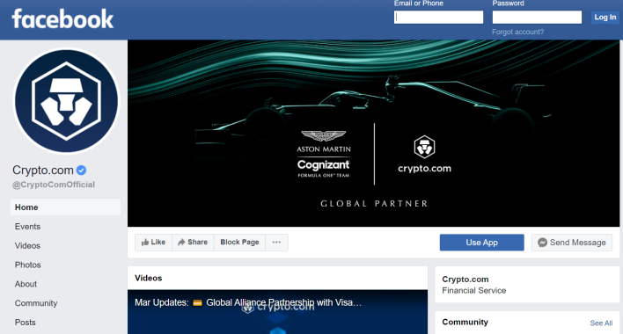
Task: Go to the Photos section
Action: [x=28, y=265]
